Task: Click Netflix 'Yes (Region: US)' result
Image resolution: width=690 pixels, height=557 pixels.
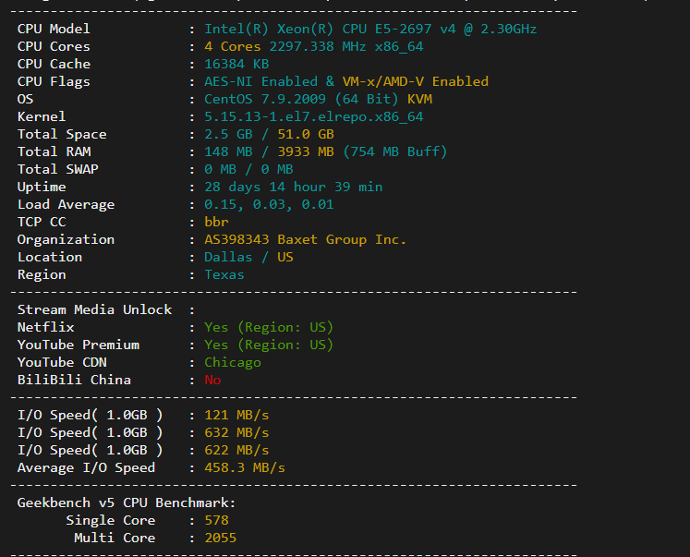Action: [x=269, y=327]
